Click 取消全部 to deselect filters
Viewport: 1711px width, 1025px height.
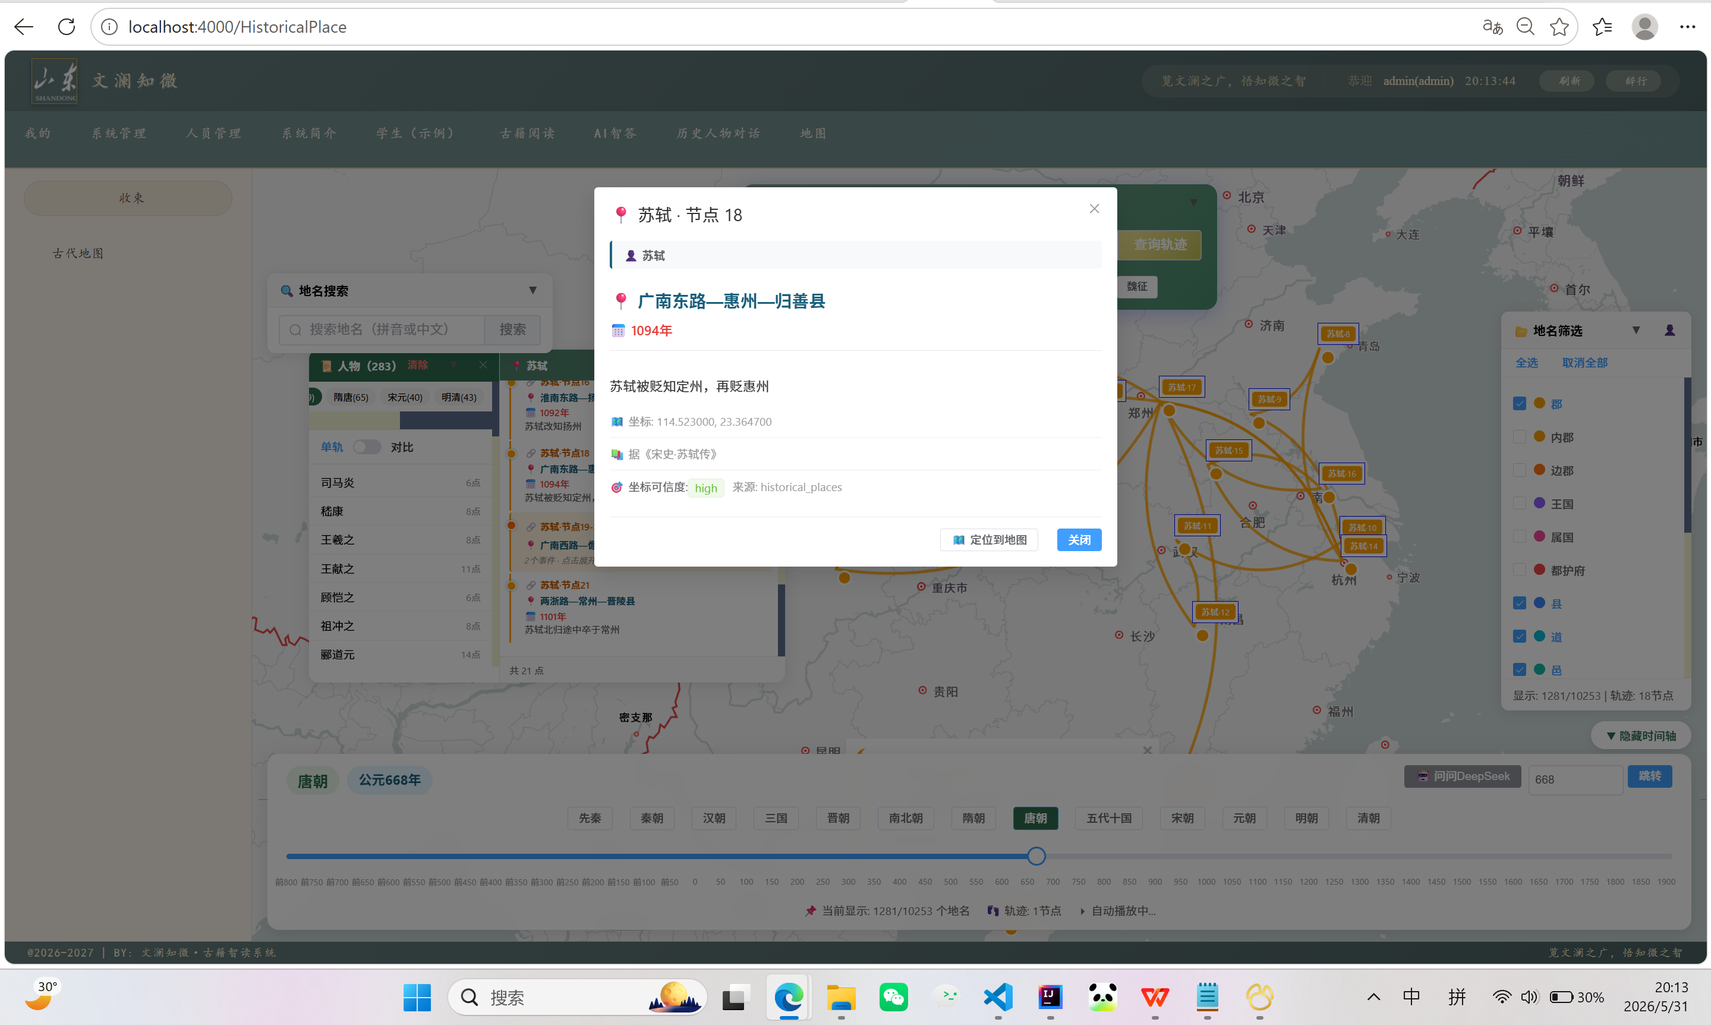click(1584, 363)
